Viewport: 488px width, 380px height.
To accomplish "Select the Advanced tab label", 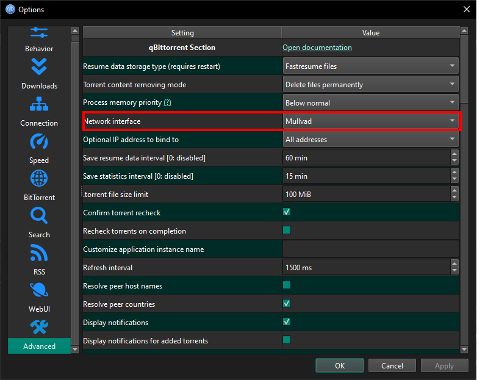I will coord(39,346).
